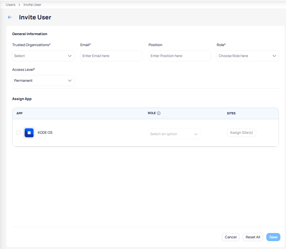Click the Assign App section heading
The image size is (286, 249).
click(x=22, y=99)
